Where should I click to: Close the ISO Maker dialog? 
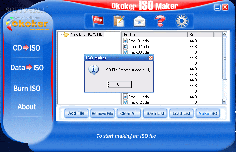(150, 58)
